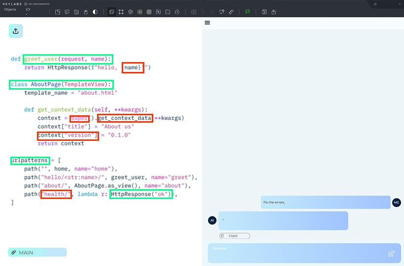Click the four-corner nodes tool icon
The height and width of the screenshot is (266, 404).
pyautogui.click(x=121, y=12)
